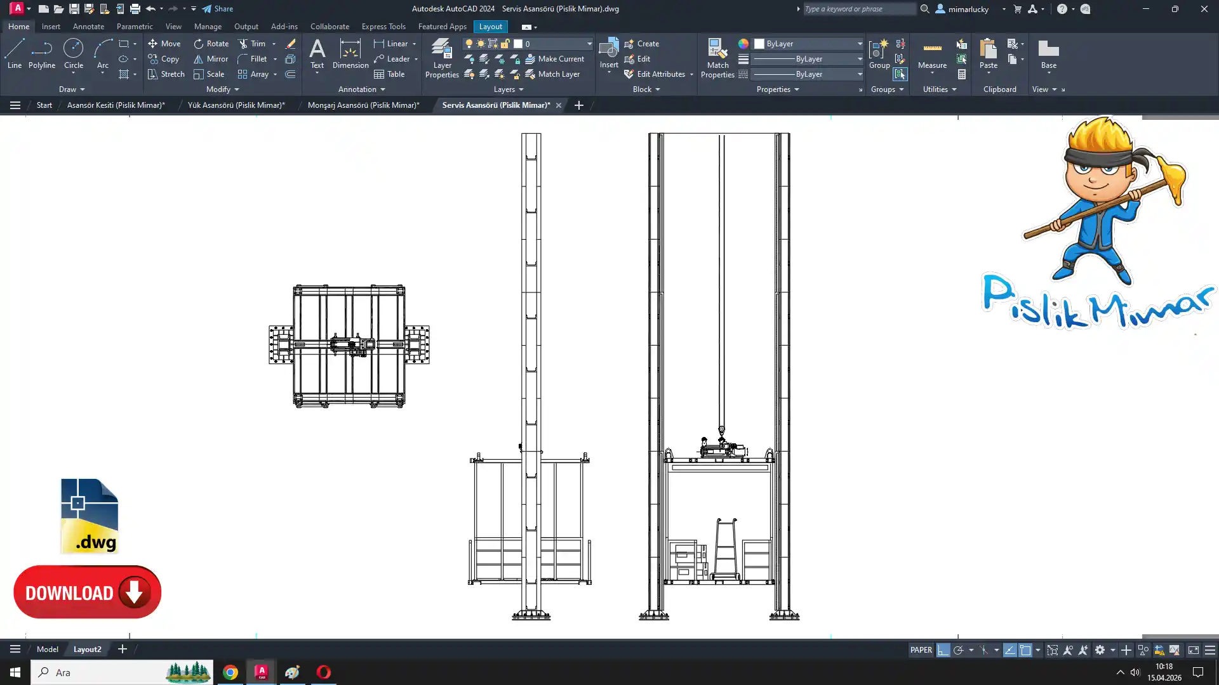Toggle Polar tracking in status bar
This screenshot has width=1219, height=685.
tap(958, 649)
